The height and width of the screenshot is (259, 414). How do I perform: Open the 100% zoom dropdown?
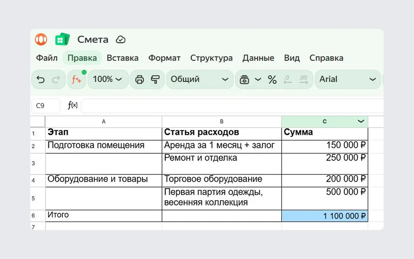(108, 79)
